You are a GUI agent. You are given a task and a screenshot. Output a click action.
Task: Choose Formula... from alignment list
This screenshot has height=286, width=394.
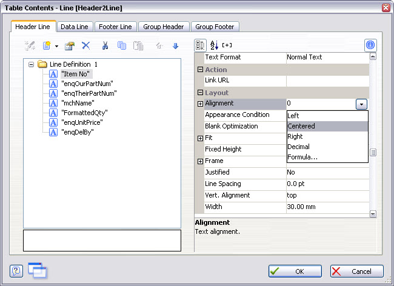pos(327,157)
